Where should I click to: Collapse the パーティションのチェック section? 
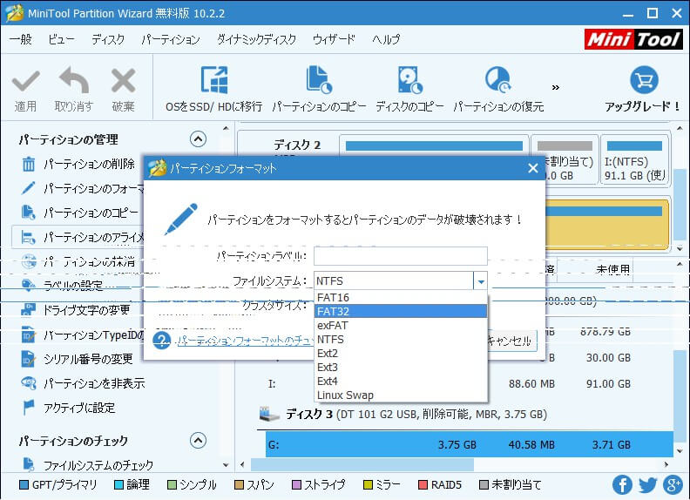coord(198,440)
